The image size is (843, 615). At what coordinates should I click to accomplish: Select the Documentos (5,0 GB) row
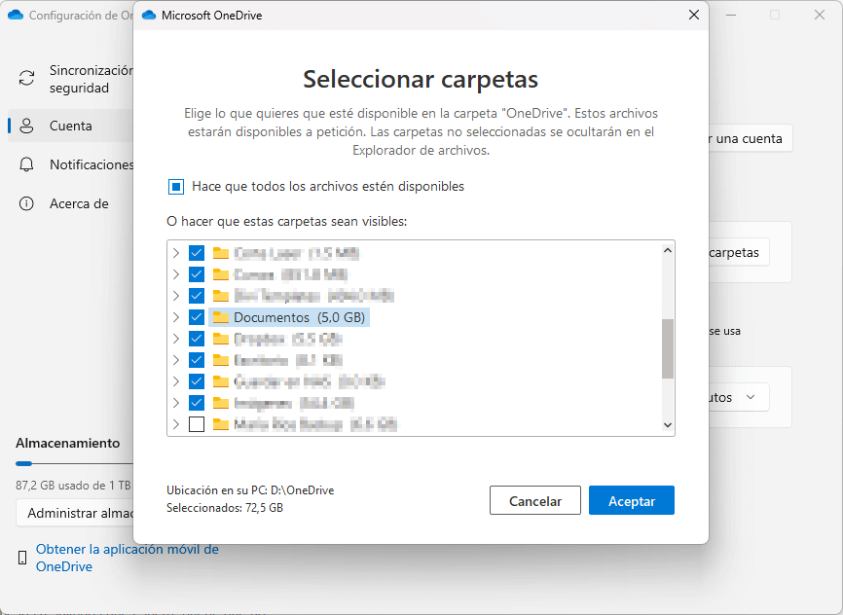289,317
